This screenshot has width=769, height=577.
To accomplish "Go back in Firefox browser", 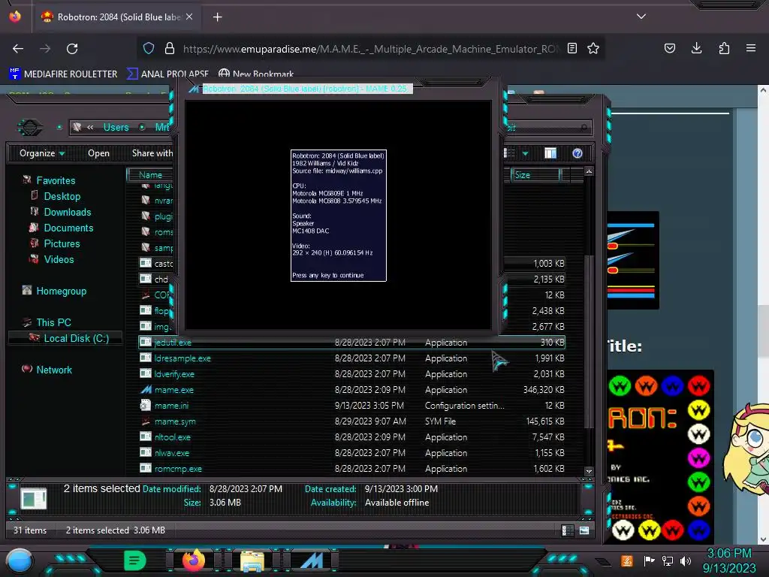I will [18, 49].
